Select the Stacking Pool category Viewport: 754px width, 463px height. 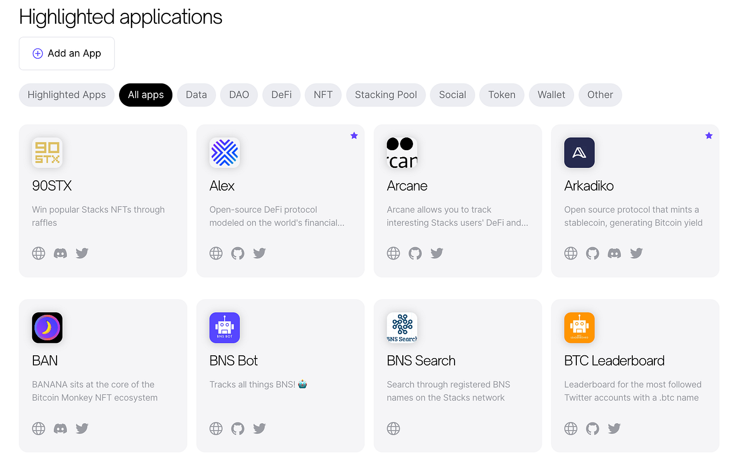pos(386,95)
